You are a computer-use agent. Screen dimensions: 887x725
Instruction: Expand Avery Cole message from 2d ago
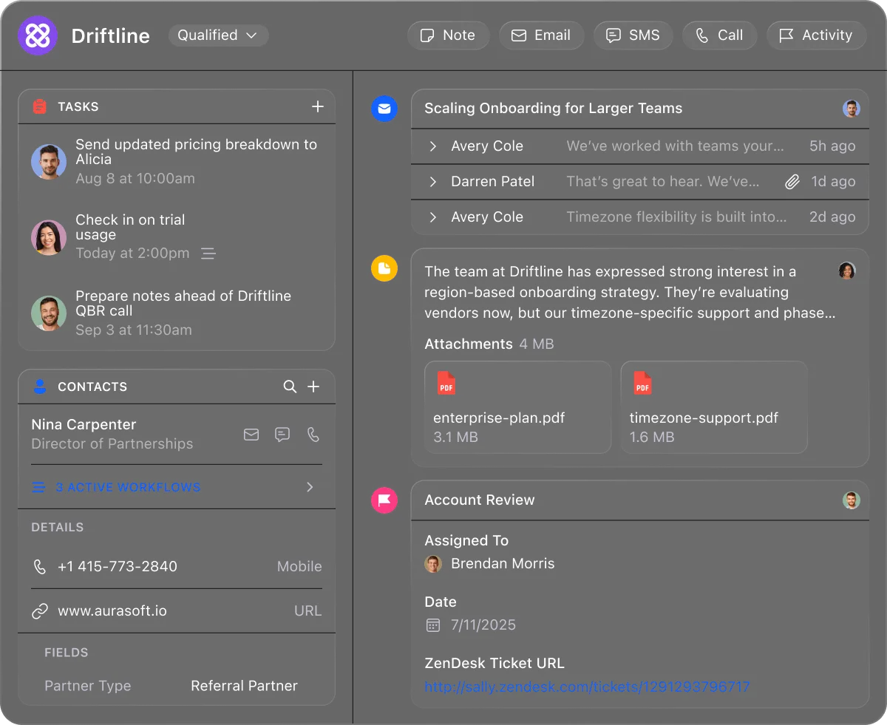pos(640,217)
